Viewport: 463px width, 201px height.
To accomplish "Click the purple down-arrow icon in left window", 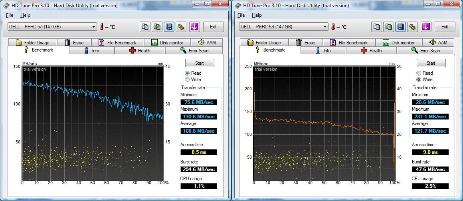I will pos(194,27).
